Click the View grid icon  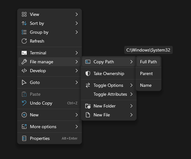[24, 14]
